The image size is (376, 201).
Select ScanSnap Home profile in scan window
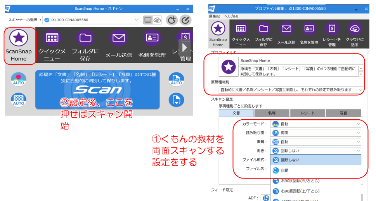(x=19, y=45)
